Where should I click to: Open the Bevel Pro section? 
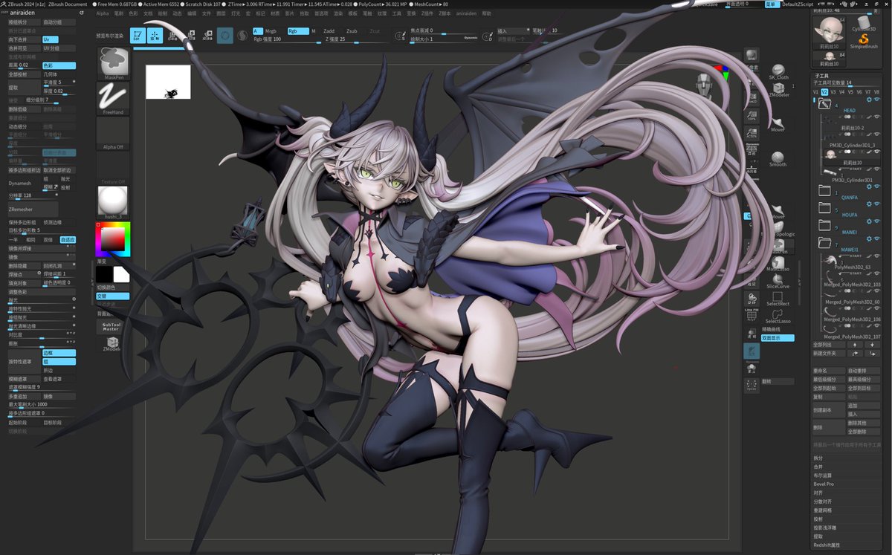[x=824, y=484]
